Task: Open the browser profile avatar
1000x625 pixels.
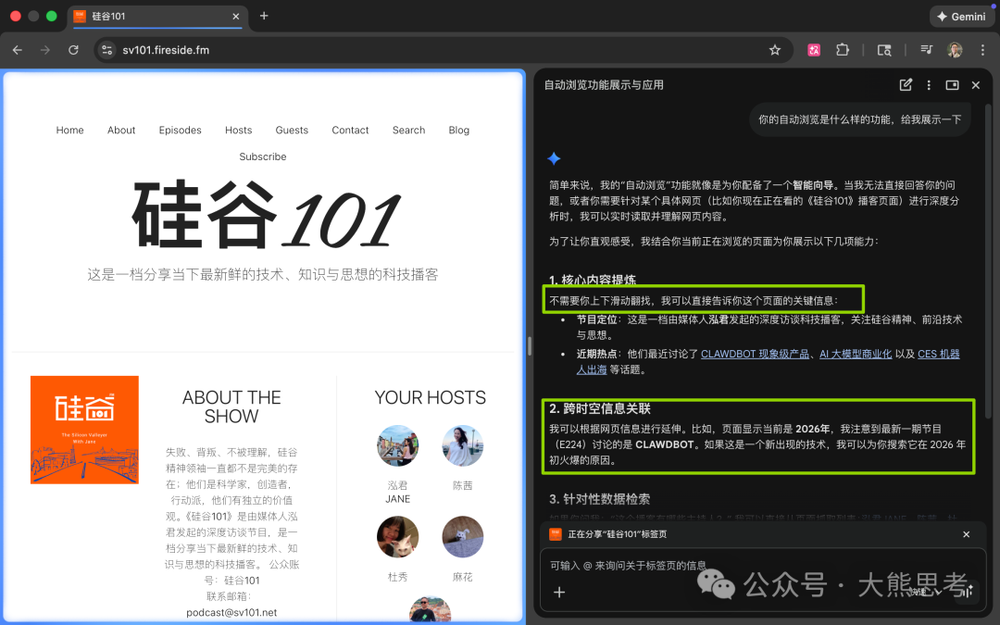Action: (955, 50)
